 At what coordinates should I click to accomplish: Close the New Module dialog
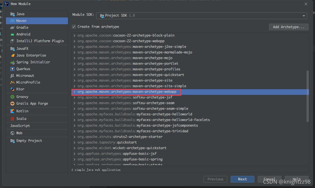point(306,4)
